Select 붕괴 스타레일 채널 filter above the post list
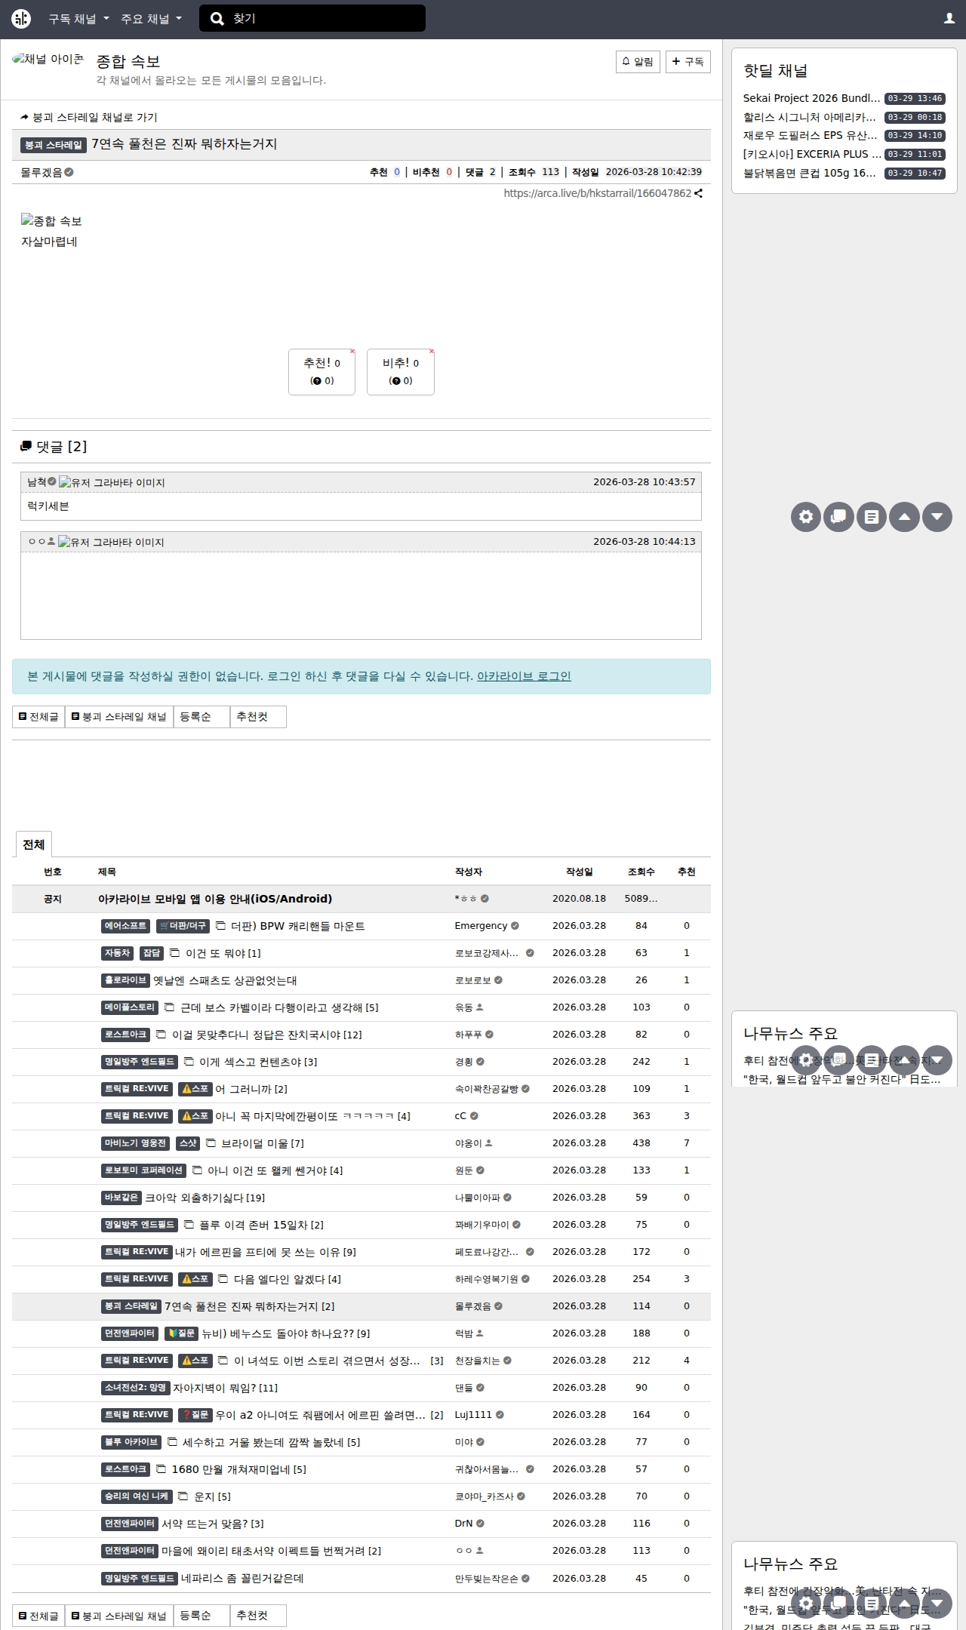966x1630 pixels. click(119, 717)
